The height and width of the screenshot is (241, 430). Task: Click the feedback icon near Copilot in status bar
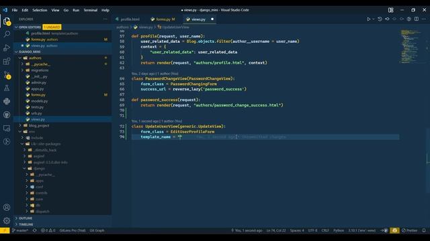coord(384,230)
